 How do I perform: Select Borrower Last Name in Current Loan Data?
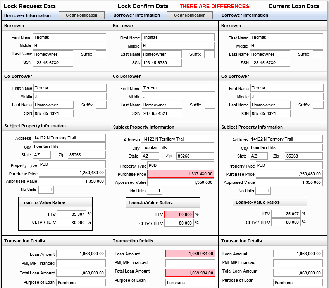coord(270,54)
